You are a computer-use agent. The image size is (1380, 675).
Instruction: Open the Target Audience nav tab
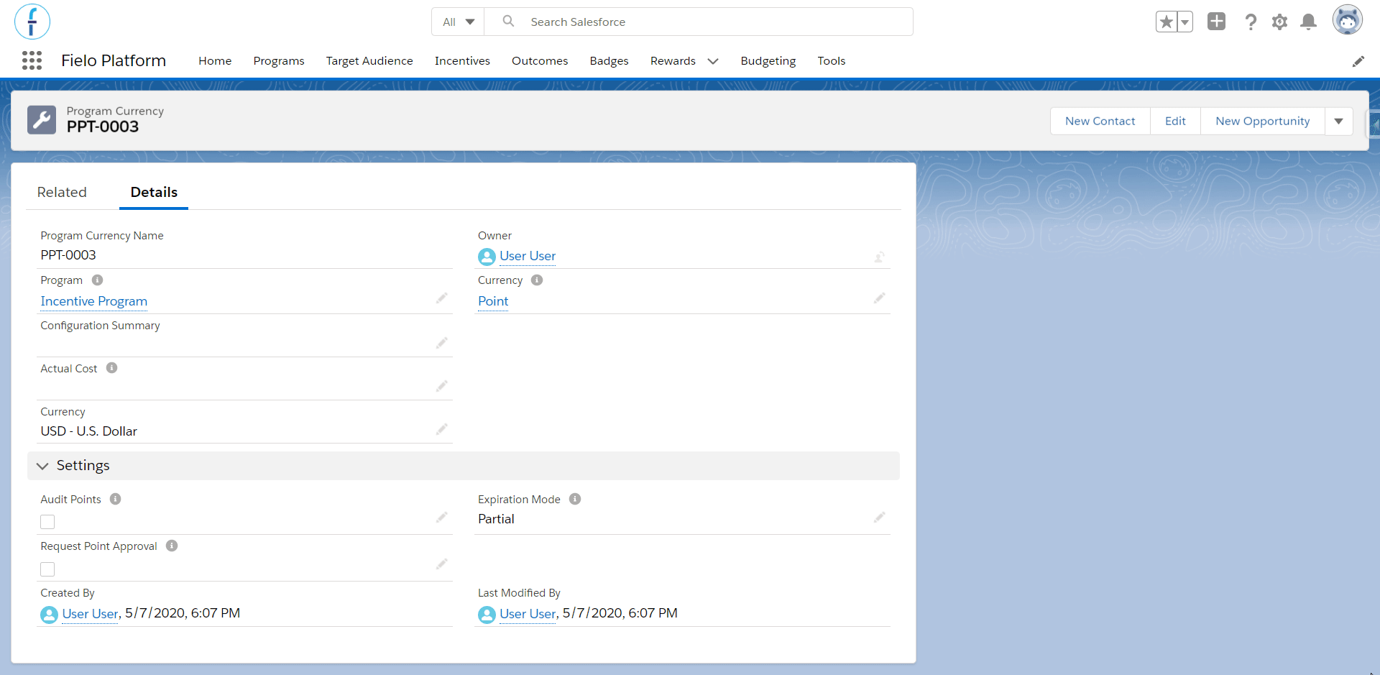click(369, 61)
